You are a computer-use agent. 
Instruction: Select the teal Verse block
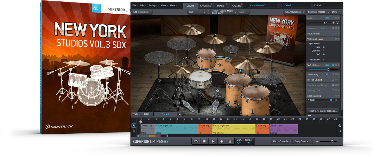pyautogui.click(x=176, y=129)
